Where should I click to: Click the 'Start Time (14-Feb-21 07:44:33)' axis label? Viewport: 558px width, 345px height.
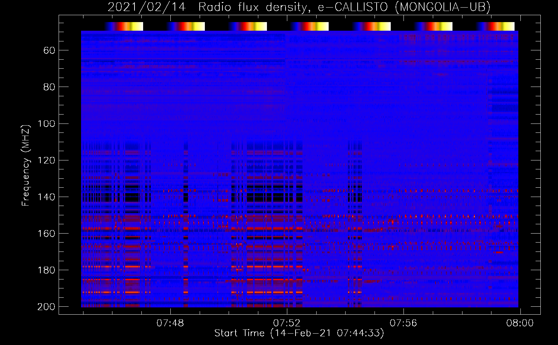(x=299, y=333)
